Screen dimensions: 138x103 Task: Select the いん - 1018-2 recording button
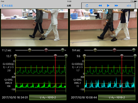point(117,97)
